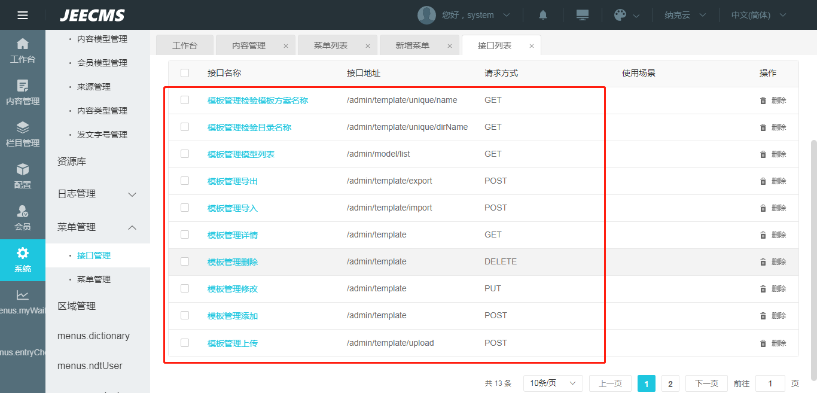
Task: Open the 10条/页 page size dropdown
Action: click(x=553, y=383)
